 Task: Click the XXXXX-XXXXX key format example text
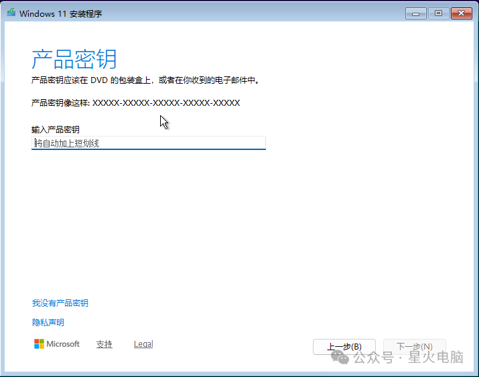click(166, 103)
